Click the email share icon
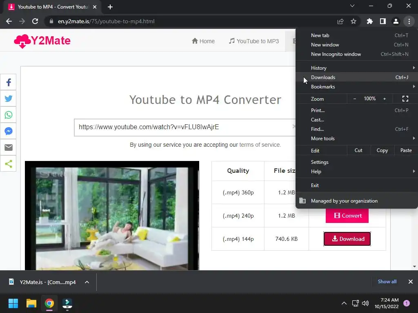This screenshot has height=313, width=418. click(8, 147)
